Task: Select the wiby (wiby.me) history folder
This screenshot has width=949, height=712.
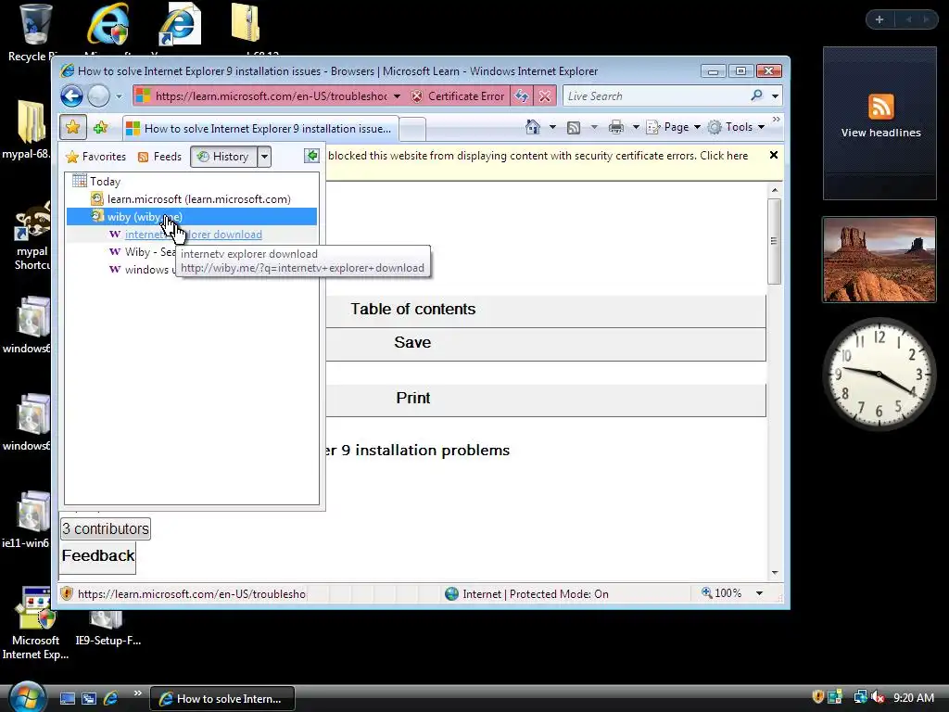Action: [191, 217]
